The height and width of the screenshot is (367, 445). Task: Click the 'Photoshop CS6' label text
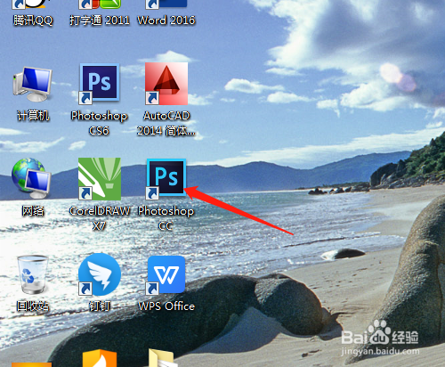click(99, 123)
